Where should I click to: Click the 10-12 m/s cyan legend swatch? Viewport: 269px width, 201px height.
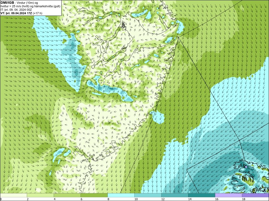148,195
